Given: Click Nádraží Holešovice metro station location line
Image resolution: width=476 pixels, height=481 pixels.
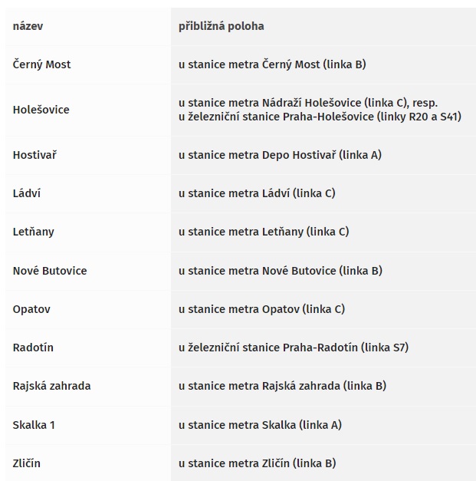Looking at the screenshot, I should pyautogui.click(x=308, y=103).
